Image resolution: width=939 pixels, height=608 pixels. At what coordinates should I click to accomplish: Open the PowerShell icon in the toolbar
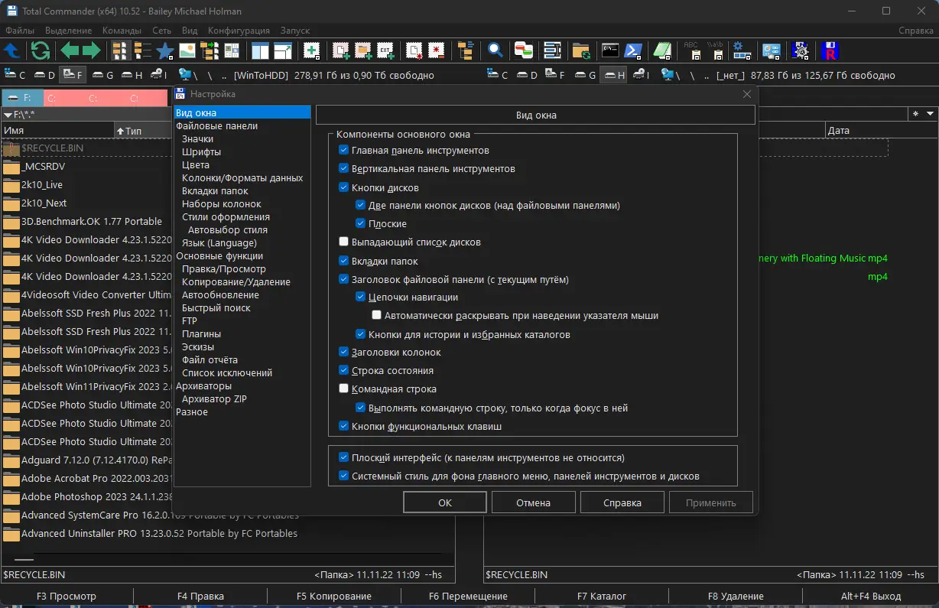(x=632, y=51)
